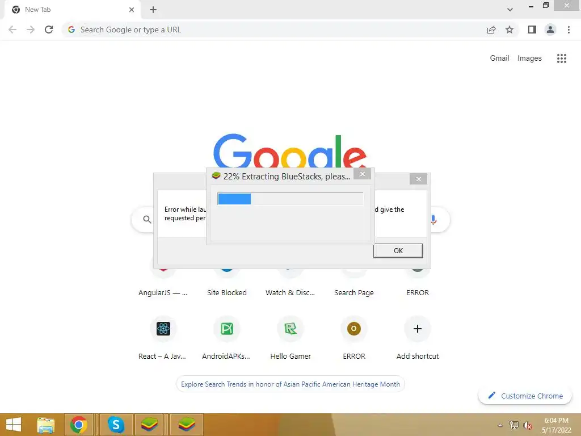Image resolution: width=581 pixels, height=436 pixels.
Task: Select second BlueStacks taskbar icon
Action: pyautogui.click(x=186, y=425)
